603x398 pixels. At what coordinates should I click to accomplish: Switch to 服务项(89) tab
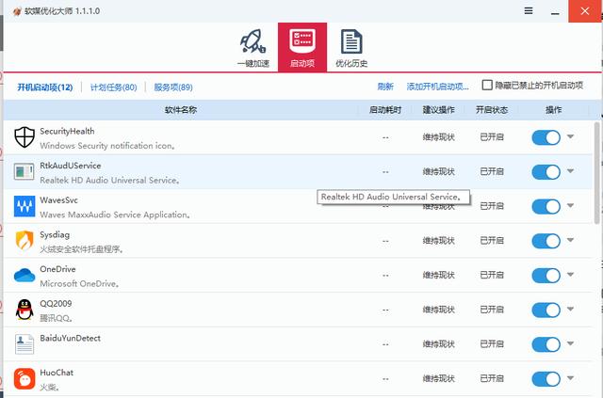[173, 88]
